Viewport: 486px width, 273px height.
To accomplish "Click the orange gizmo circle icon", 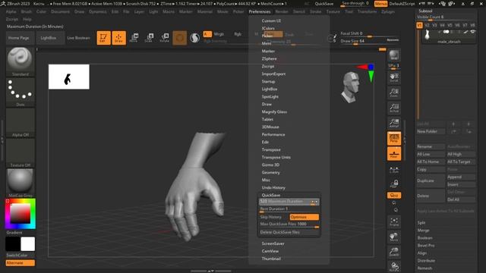I will click(180, 38).
